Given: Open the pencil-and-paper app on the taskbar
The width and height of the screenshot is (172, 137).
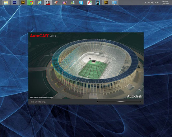Looking at the screenshot, I should (56, 2).
